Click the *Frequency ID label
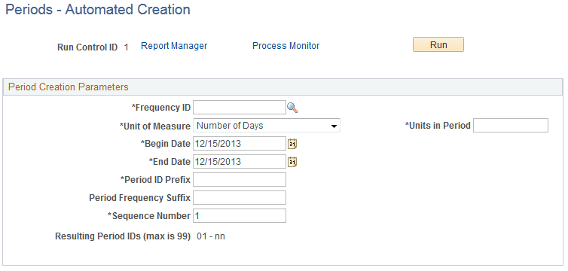 [161, 108]
